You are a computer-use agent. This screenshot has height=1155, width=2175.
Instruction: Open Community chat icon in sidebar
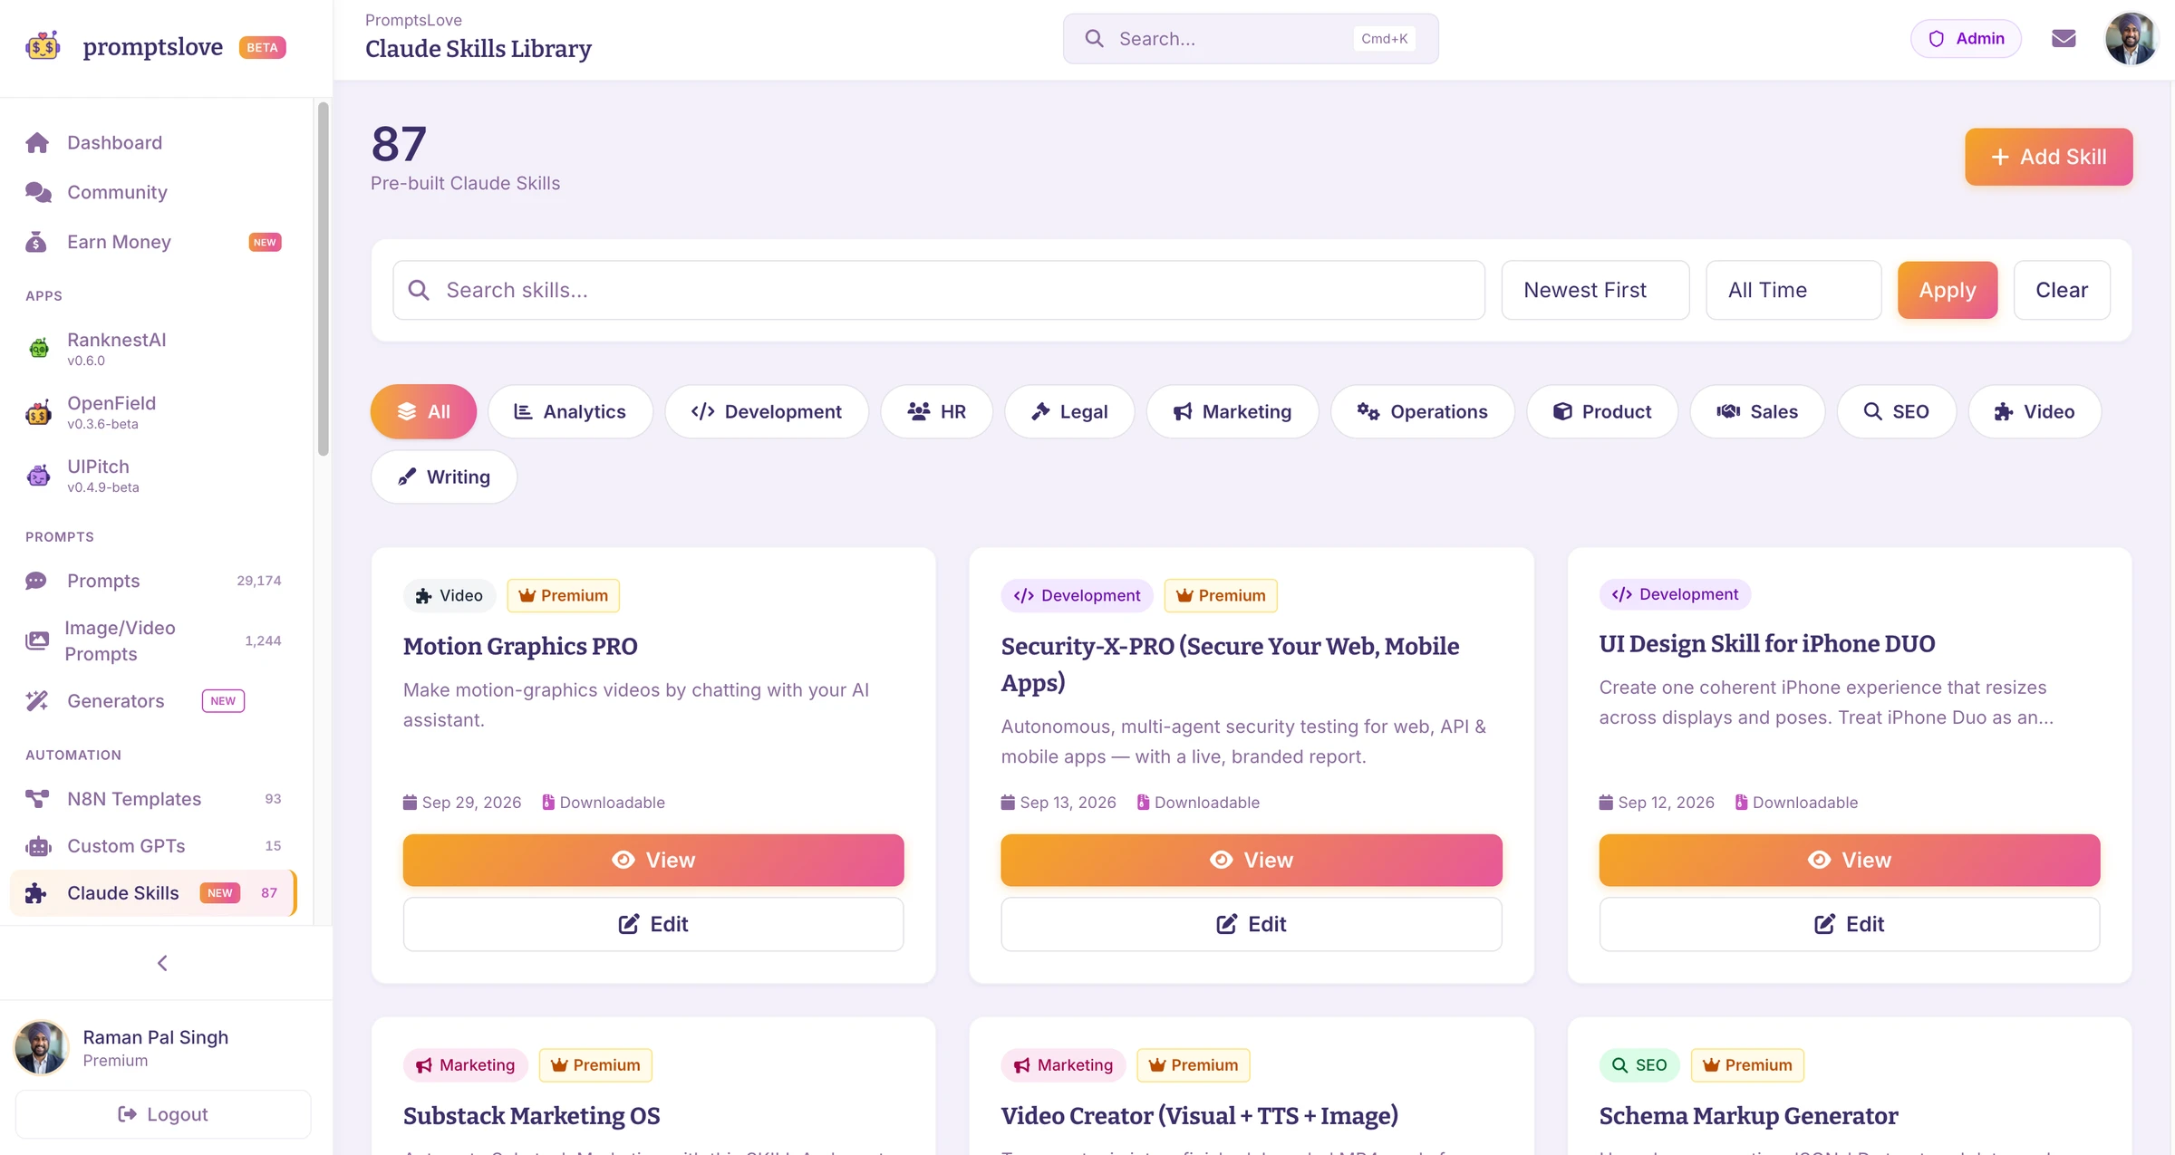click(x=37, y=192)
